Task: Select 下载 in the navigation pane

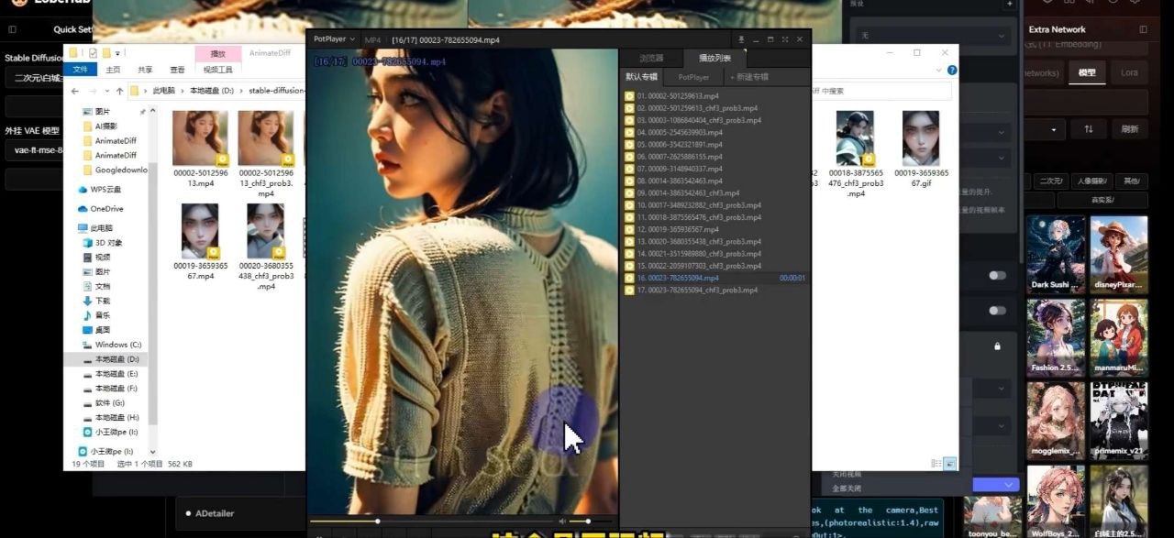Action: pyautogui.click(x=95, y=301)
